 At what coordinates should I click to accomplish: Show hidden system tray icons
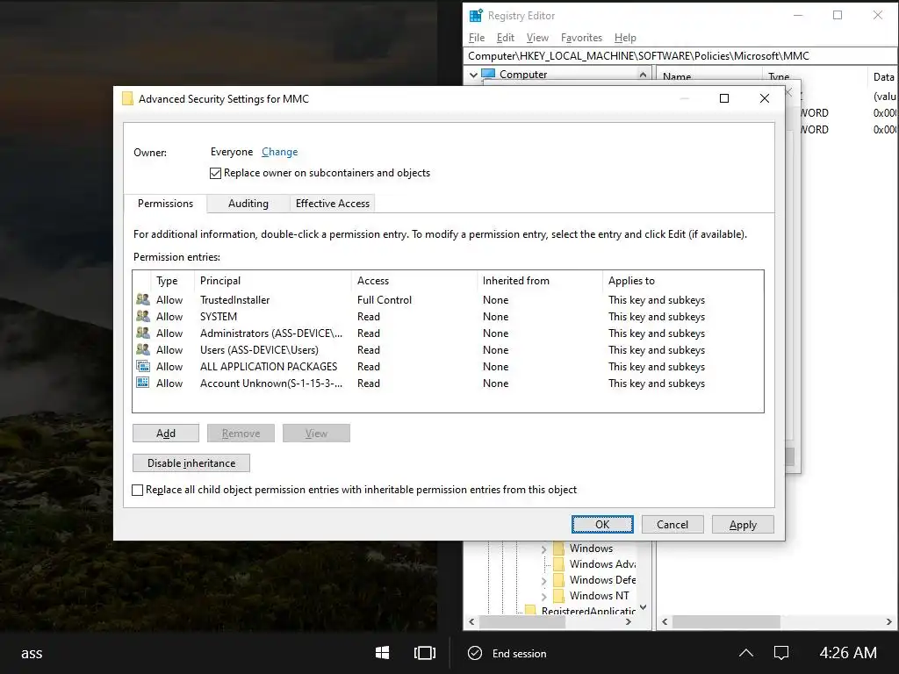point(746,653)
